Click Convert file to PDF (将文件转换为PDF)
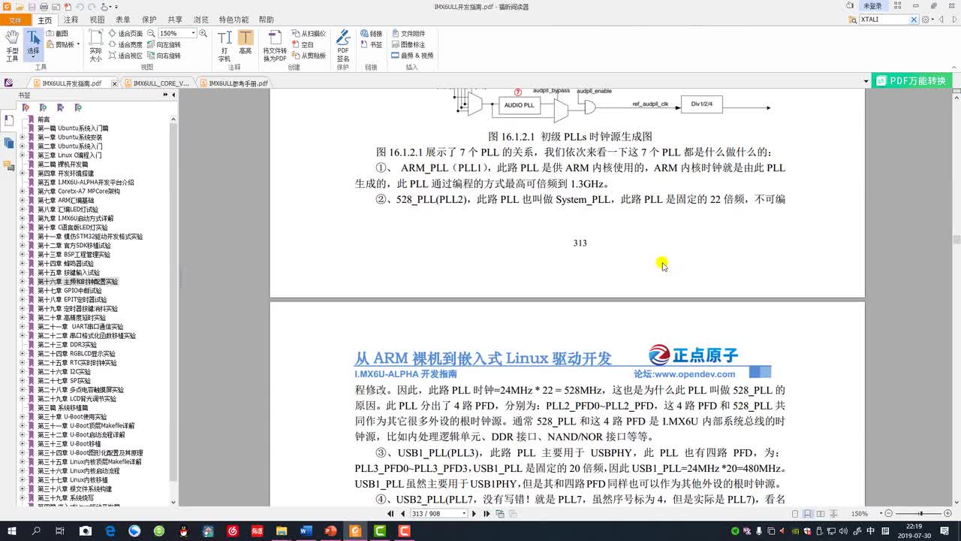Screen dimensions: 961x541 point(274,45)
